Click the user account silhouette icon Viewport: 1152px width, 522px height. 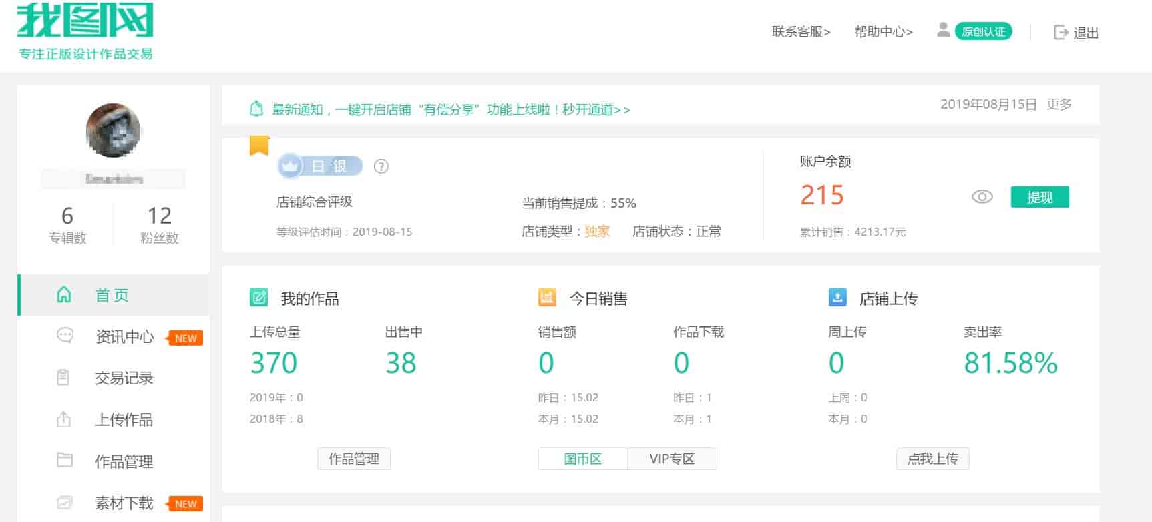[x=943, y=30]
